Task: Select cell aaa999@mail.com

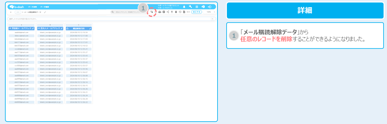Action: tap(22, 79)
